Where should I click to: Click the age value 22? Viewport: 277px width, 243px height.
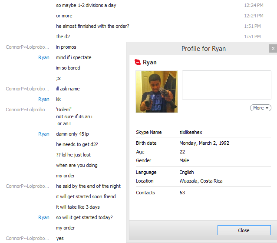[182, 152]
